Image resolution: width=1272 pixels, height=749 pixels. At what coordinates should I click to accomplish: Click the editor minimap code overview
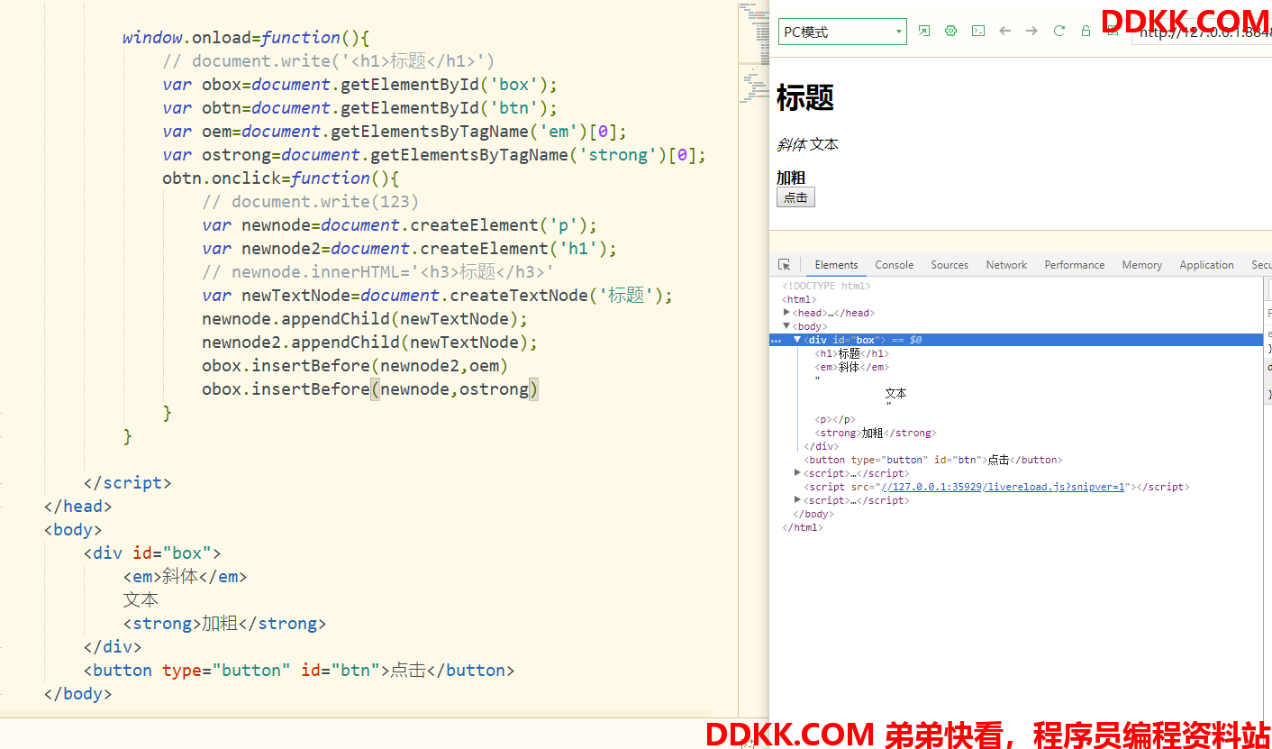753,54
